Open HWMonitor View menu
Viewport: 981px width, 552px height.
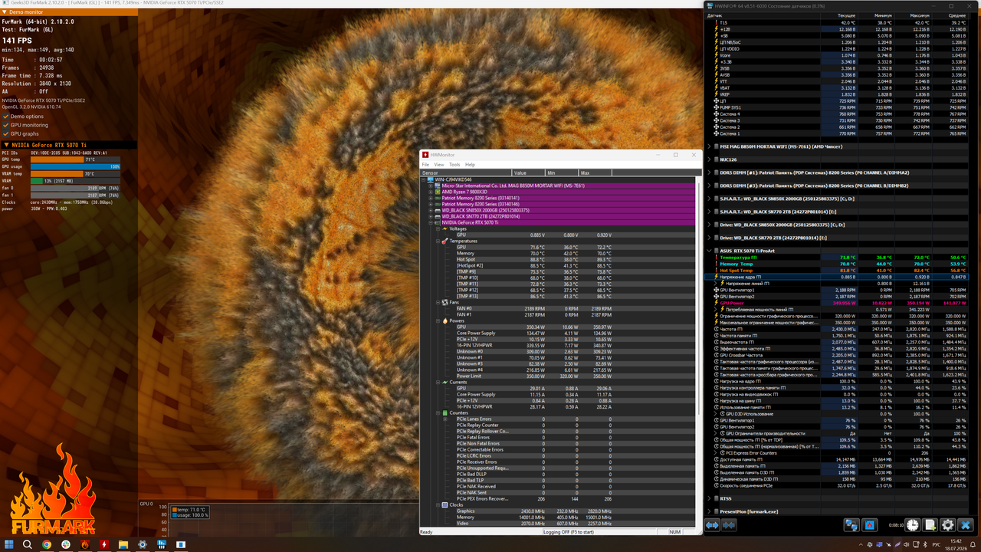tap(439, 164)
